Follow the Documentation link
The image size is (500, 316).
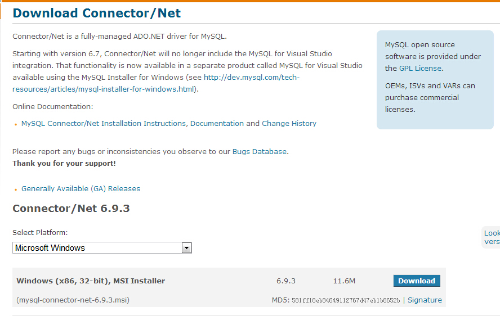tap(217, 124)
